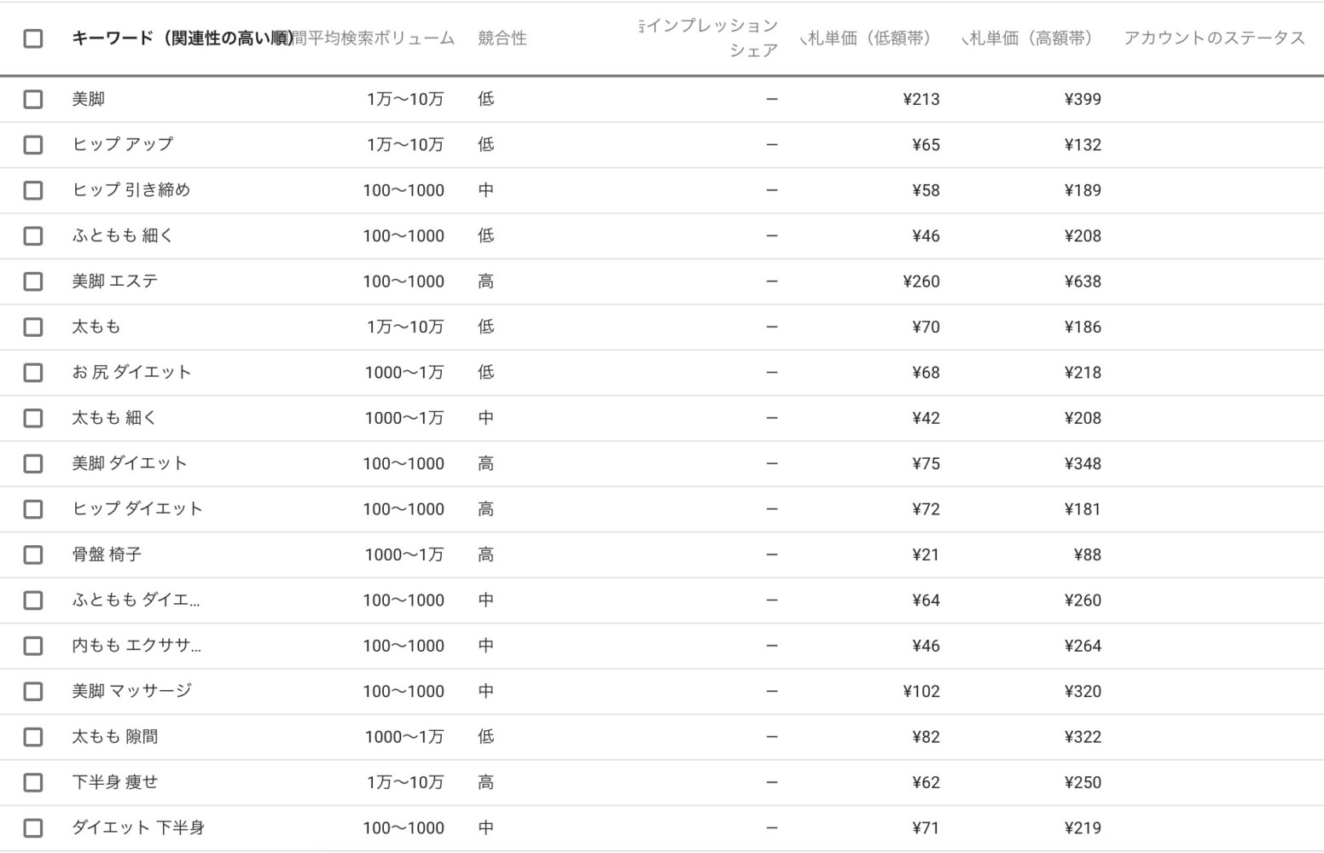The height and width of the screenshot is (853, 1324).
Task: Check the select-all checkbox in header
Action: click(x=33, y=38)
